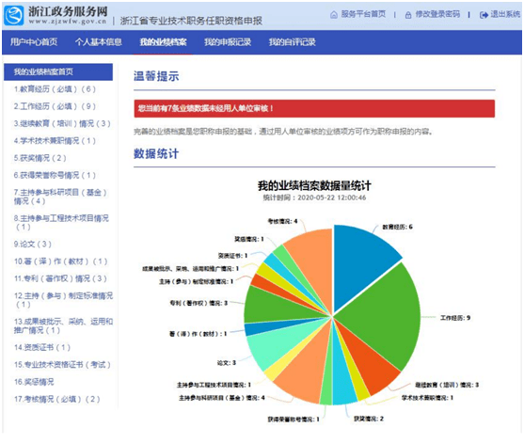This screenshot has width=524, height=443.
Task: Open 服务平台首页 link
Action: point(363,14)
